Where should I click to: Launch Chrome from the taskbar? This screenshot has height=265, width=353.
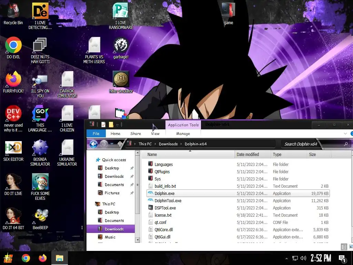click(x=26, y=258)
